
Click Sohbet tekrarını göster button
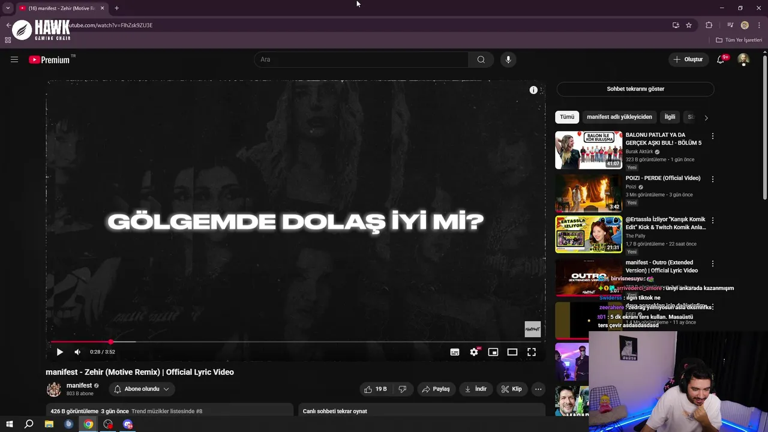tap(635, 89)
